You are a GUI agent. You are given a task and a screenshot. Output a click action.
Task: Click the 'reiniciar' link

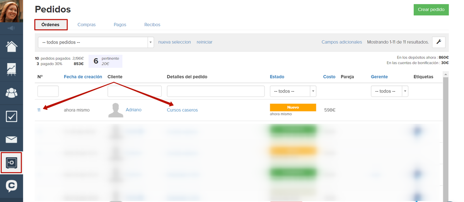pos(205,42)
